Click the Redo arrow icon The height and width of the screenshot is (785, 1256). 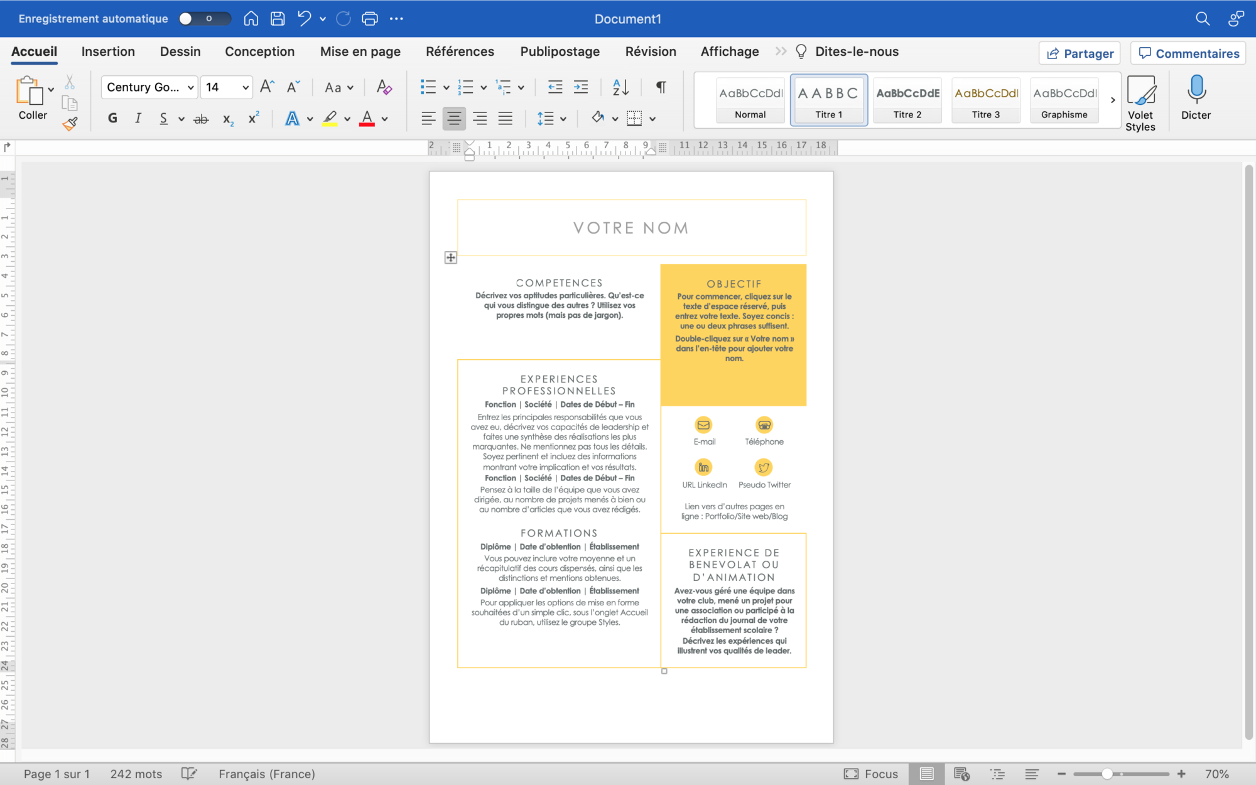(x=344, y=19)
